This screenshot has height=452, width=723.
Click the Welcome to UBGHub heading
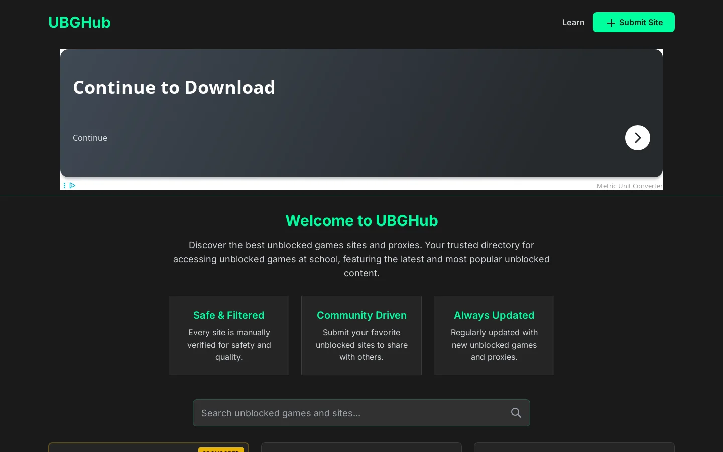[361, 220]
